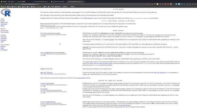This screenshot has height=111, width=197.
Task: Close the Strawberry Perl tab
Action: click(x=66, y=2)
